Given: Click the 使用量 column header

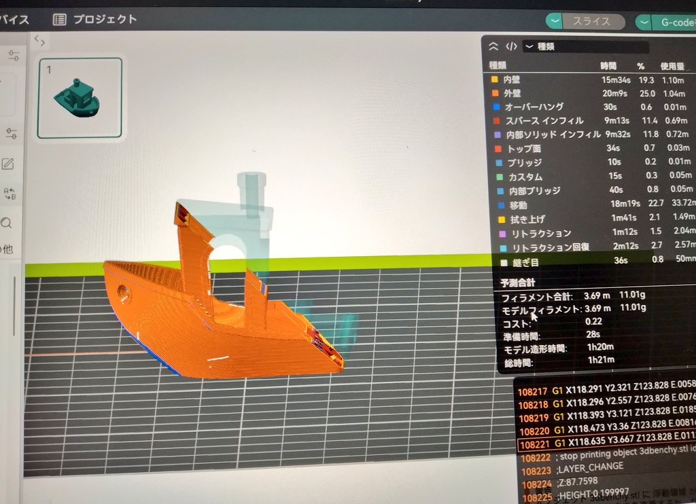Looking at the screenshot, I should pos(672,67).
